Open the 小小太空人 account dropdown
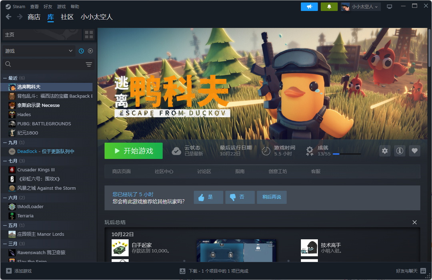 (x=361, y=7)
